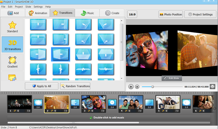This screenshot has width=218, height=129.
Task: Open the File menu
Action: 3,7
